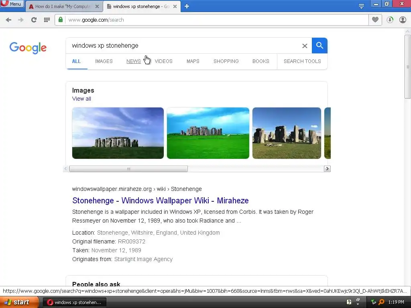
Task: Switch to the IMAGES results tab
Action: pos(104,61)
